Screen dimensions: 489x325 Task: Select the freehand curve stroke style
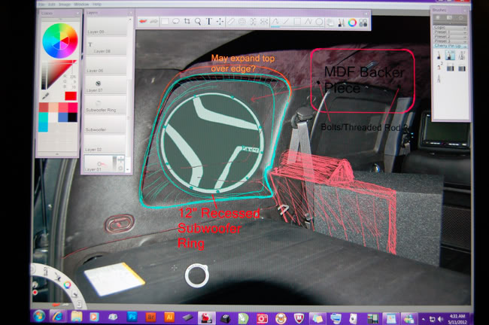tap(275, 22)
